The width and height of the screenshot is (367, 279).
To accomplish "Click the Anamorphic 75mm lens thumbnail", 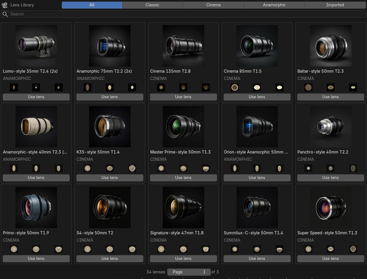I will coord(110,46).
